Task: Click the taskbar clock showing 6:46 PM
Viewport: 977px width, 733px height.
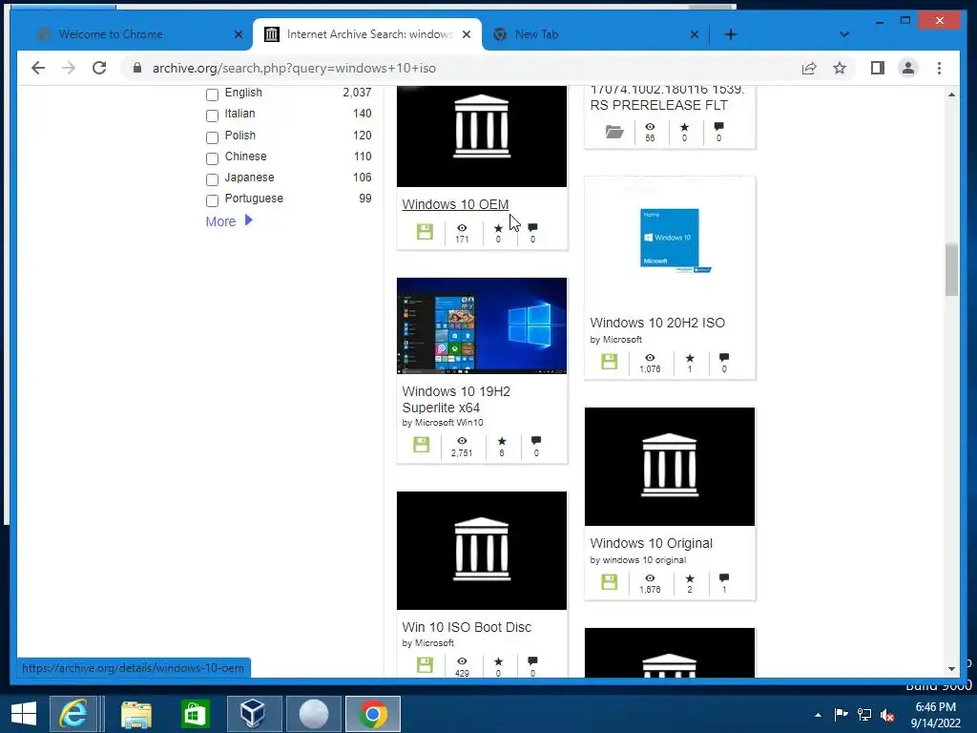Action: coord(935,715)
